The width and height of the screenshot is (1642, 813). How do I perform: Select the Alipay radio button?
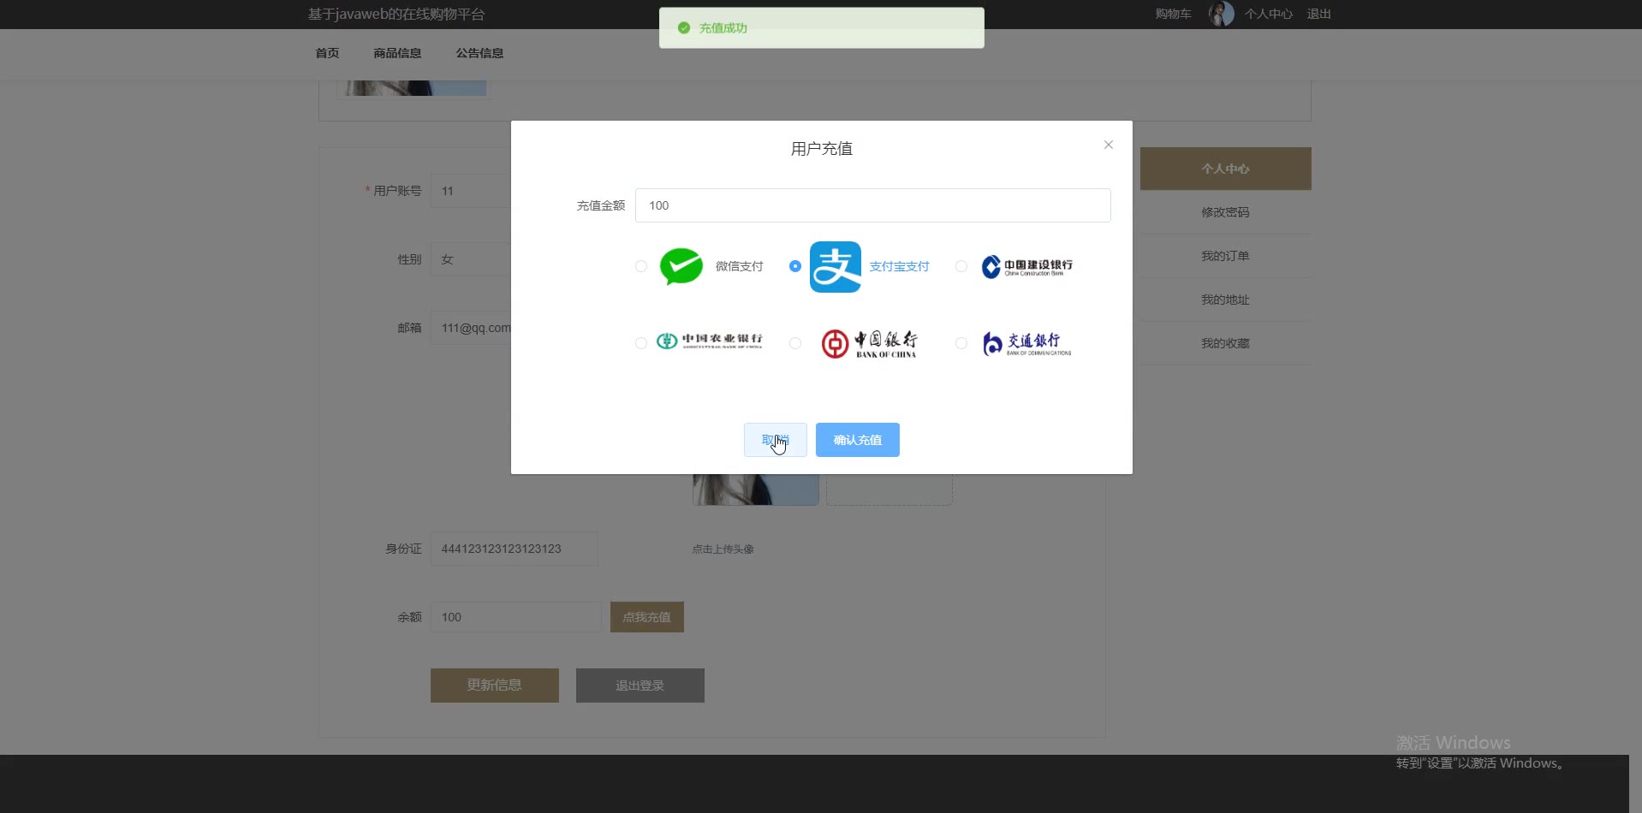[x=795, y=266]
